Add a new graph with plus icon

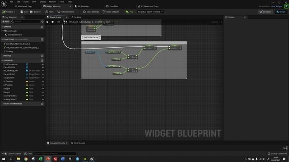click(42, 27)
